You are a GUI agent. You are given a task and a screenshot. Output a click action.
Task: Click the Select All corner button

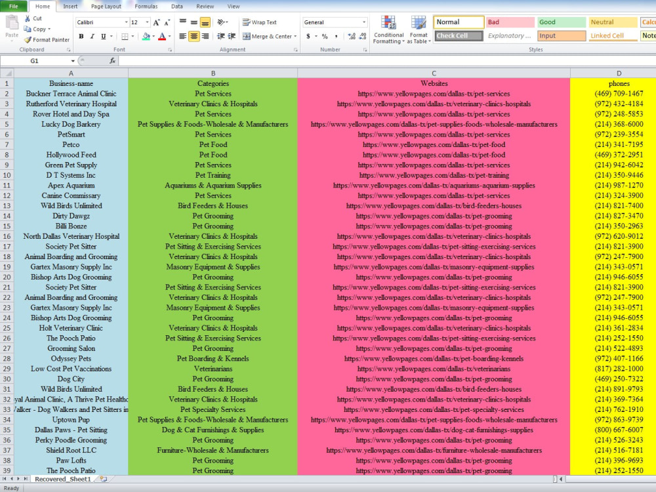(x=7, y=73)
